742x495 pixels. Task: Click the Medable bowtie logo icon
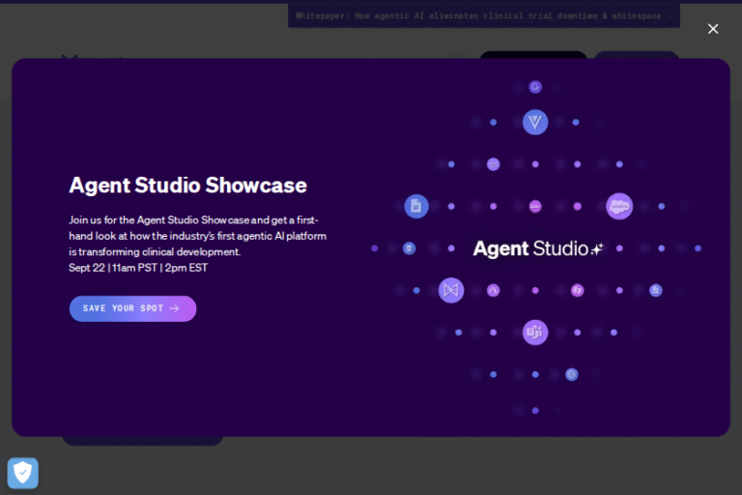click(x=451, y=290)
